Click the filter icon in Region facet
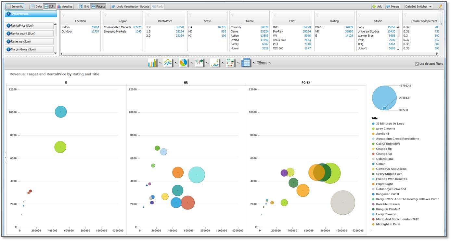The height and width of the screenshot is (241, 451). click(x=106, y=15)
